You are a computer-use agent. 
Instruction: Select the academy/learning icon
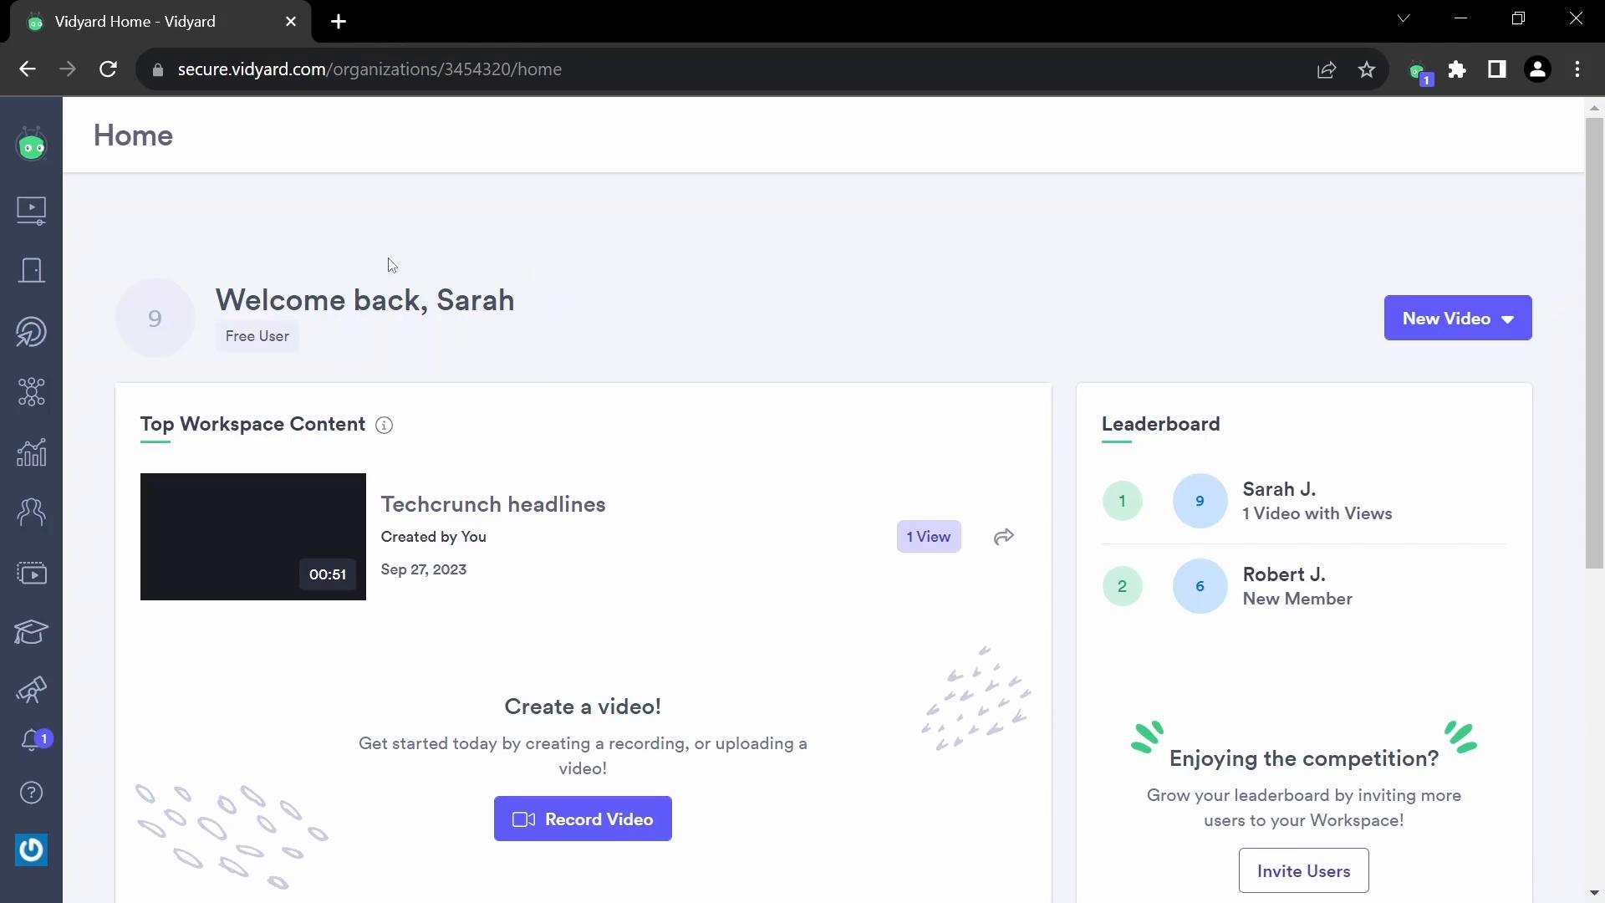[x=30, y=630]
